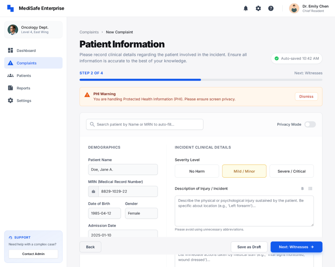This screenshot has width=335, height=267.
Task: Insert bulleted list in injury description
Action: [x=310, y=188]
